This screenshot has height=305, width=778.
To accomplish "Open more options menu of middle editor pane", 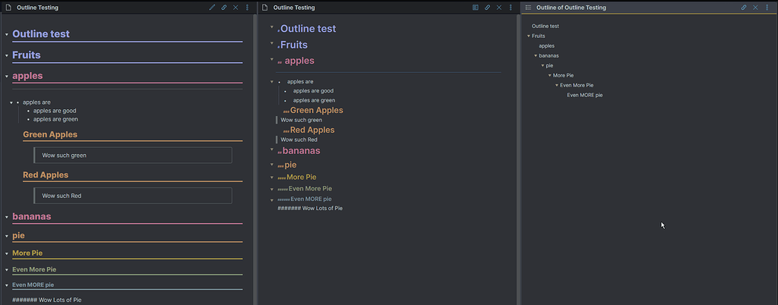I will 511,8.
